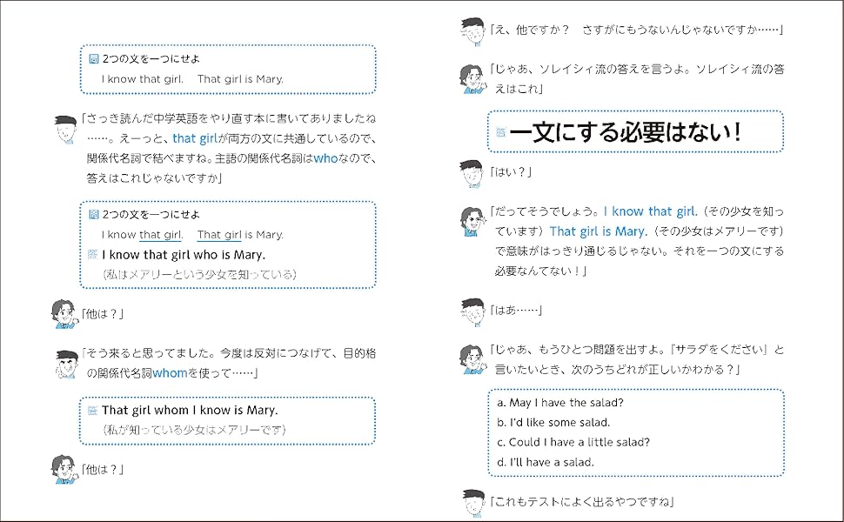Screen dimensions: 844x522
Task: Click student avatar beside 'さっき読んだ中学英語' paragraph
Action: coord(64,130)
